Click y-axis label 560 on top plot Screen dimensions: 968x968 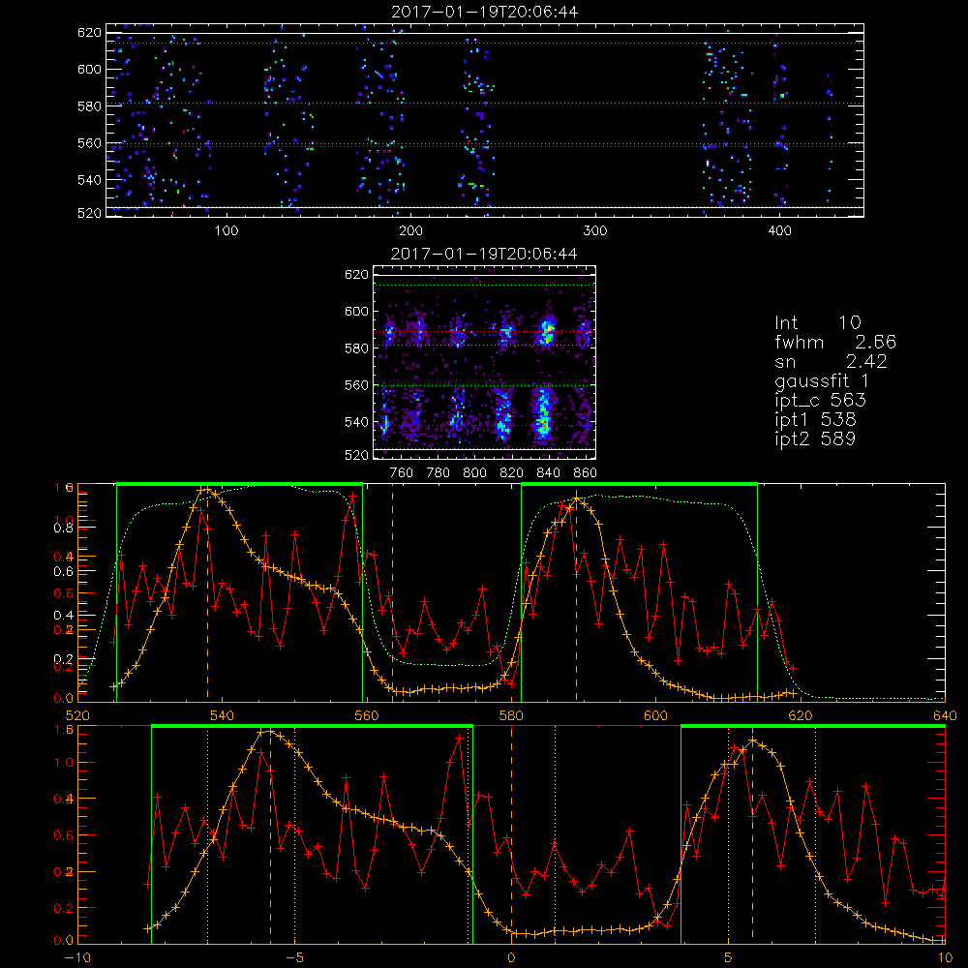[89, 143]
